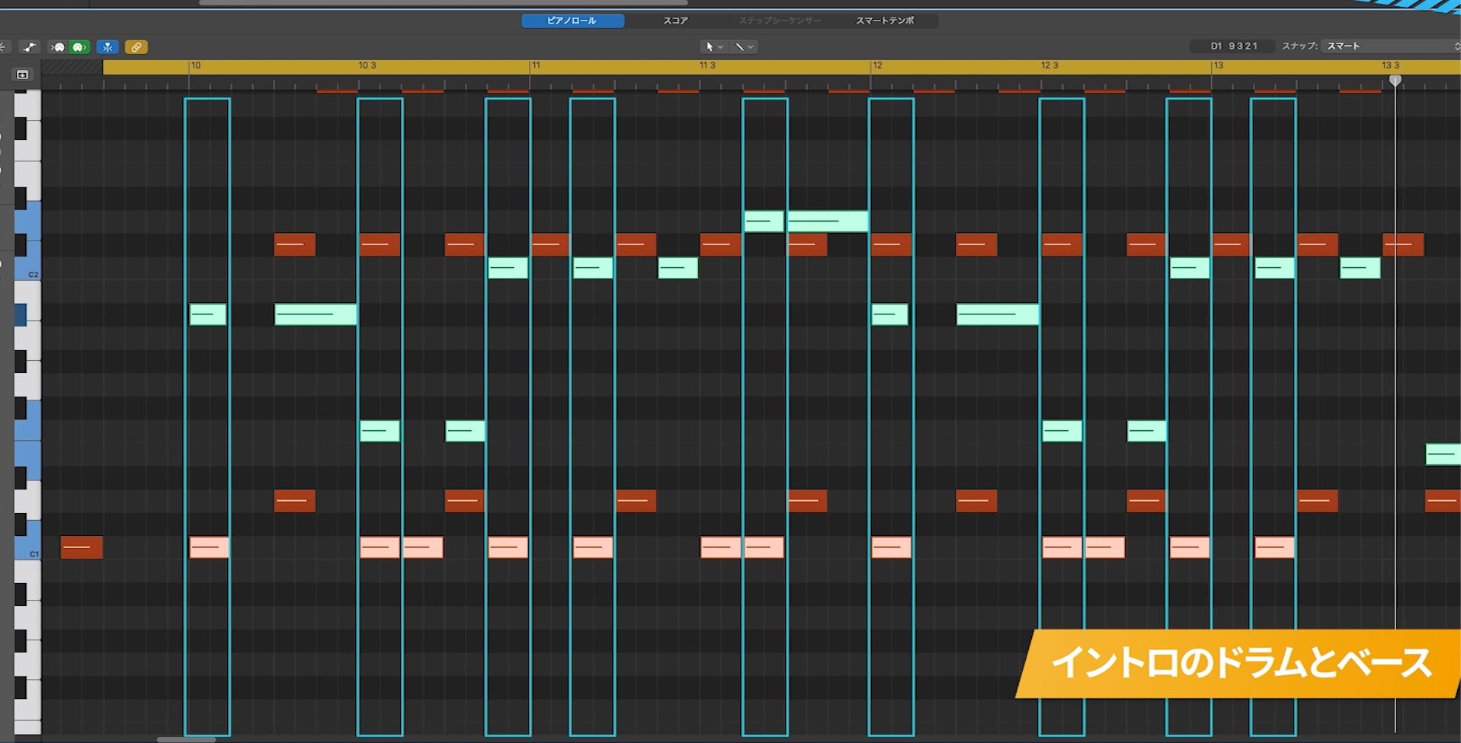Open the pencil tool menu
The image size is (1461, 743).
pyautogui.click(x=744, y=46)
